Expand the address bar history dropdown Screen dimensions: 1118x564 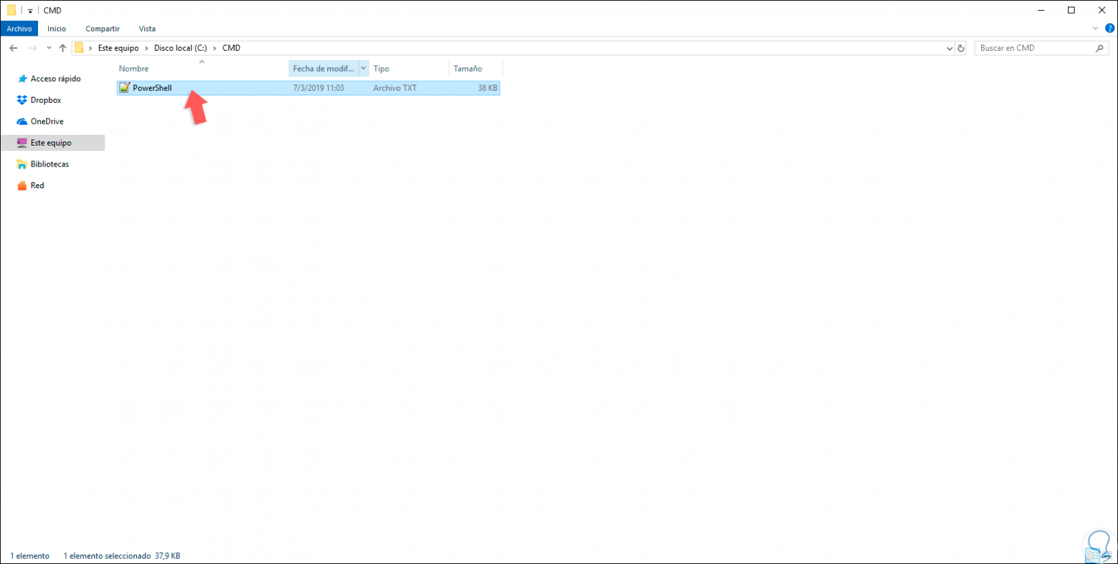949,48
